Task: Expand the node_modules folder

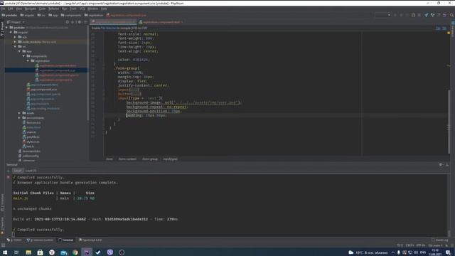Action: click(15, 42)
